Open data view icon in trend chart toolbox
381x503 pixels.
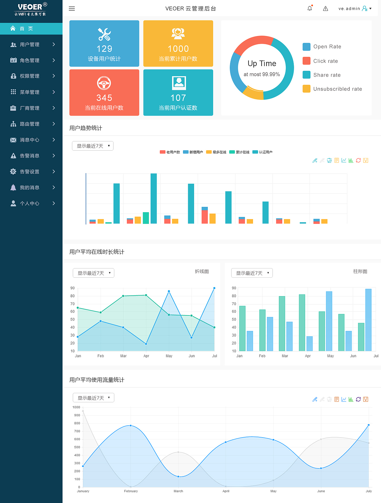tap(337, 160)
